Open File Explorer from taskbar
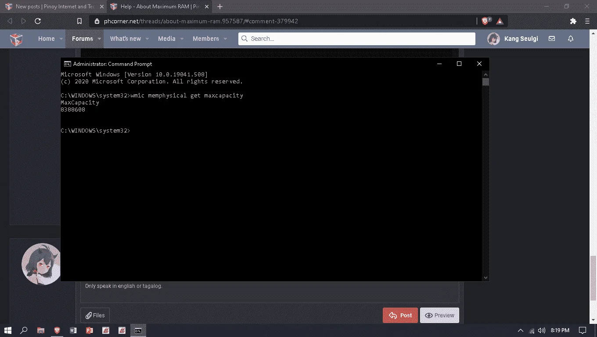 click(x=40, y=330)
